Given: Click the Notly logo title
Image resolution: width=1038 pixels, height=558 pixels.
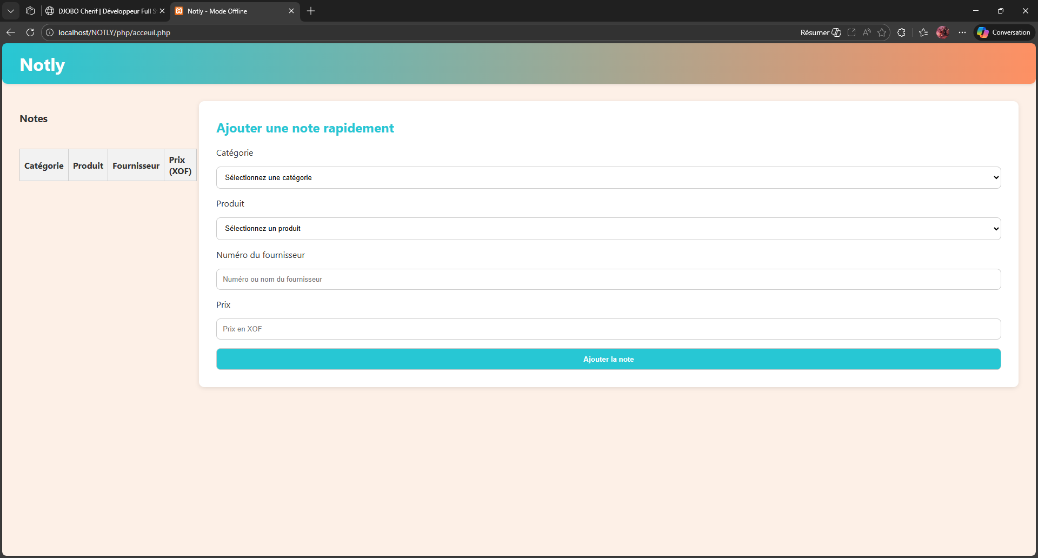Looking at the screenshot, I should coord(42,65).
